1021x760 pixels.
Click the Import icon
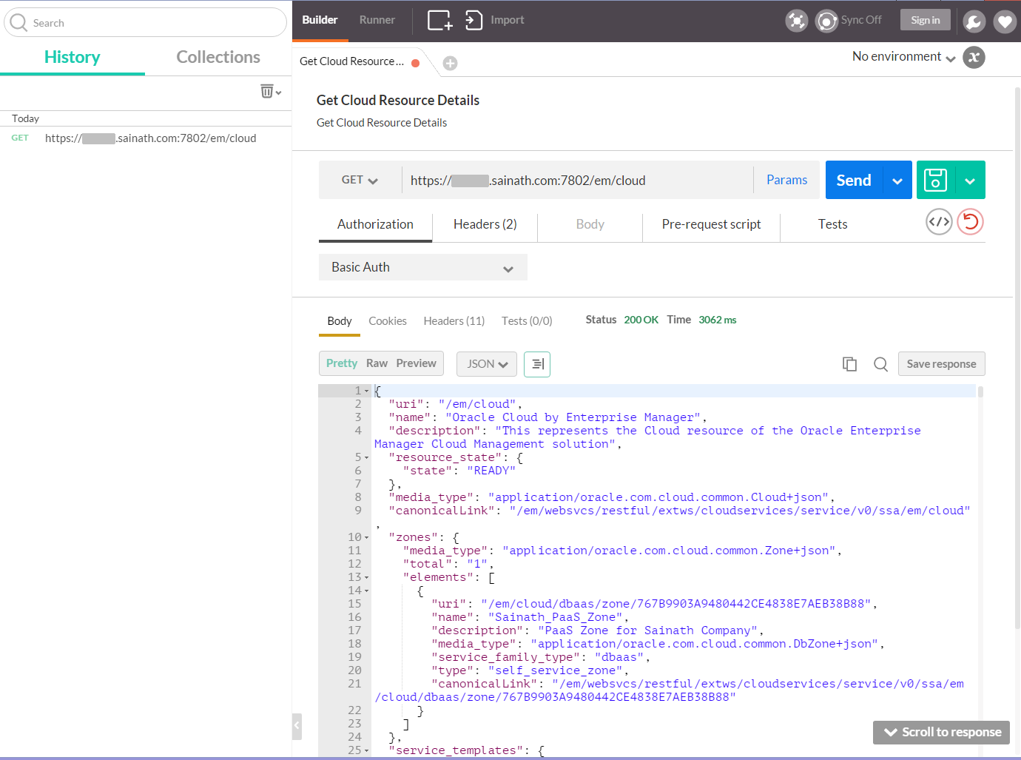[474, 20]
